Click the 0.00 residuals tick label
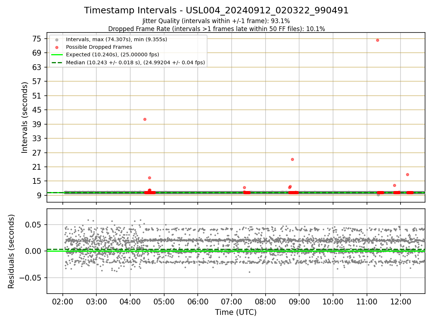The width and height of the screenshot is (433, 325). (x=33, y=251)
